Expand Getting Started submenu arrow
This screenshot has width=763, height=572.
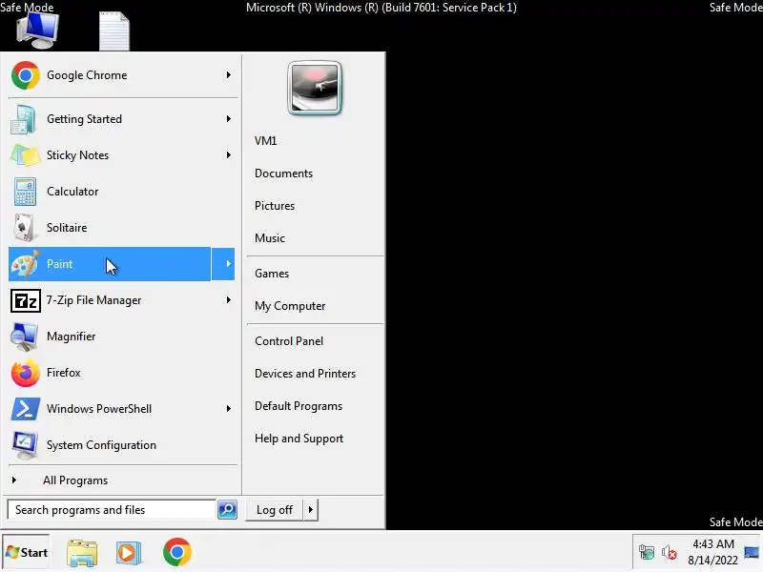tap(228, 118)
